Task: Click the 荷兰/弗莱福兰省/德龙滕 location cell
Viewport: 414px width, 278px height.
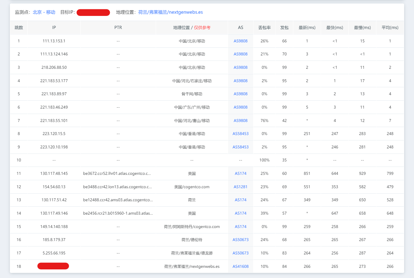Action: coord(192,253)
